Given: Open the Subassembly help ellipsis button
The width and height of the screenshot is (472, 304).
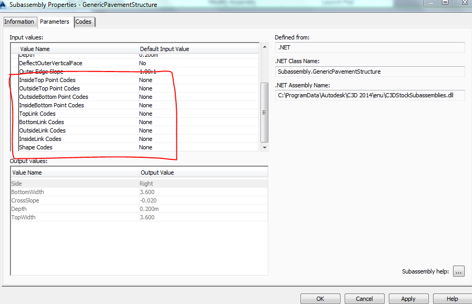Looking at the screenshot, I should coord(458,271).
